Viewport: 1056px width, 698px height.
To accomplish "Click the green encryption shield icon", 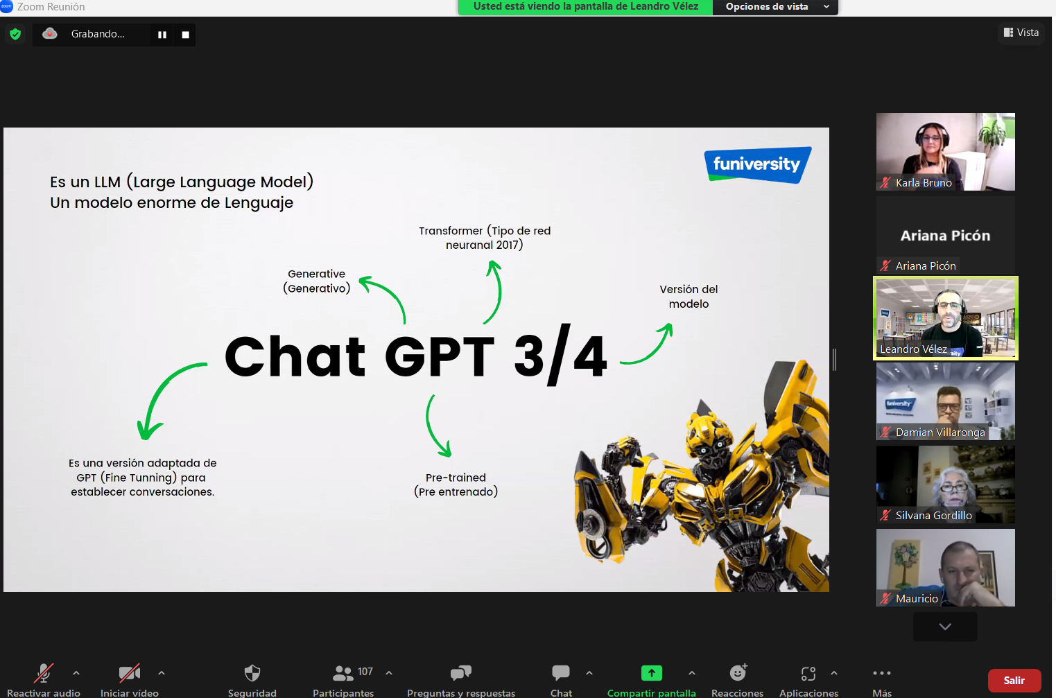I will [15, 34].
